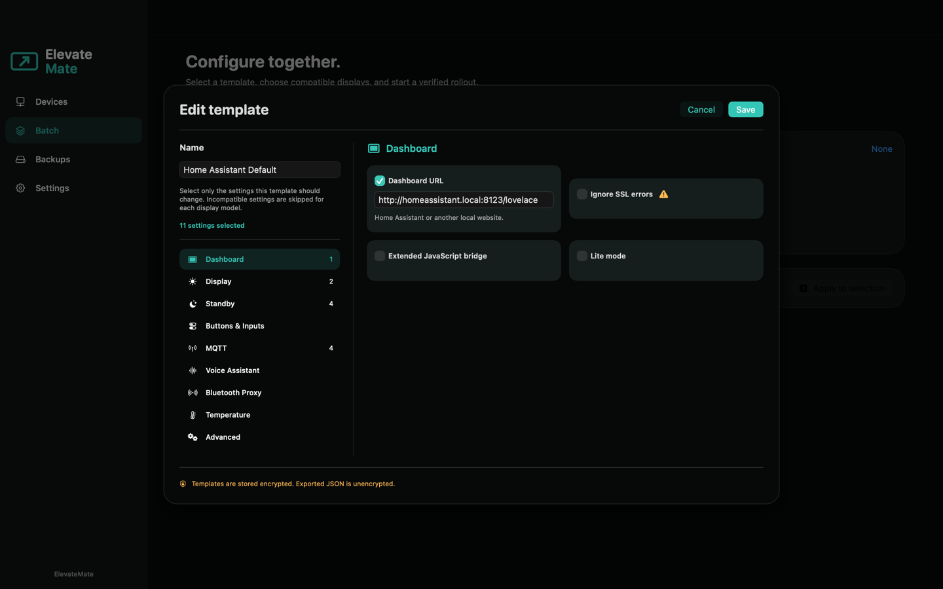Image resolution: width=943 pixels, height=589 pixels.
Task: Click 'Home Assistant or another local website.' text
Action: pyautogui.click(x=439, y=217)
